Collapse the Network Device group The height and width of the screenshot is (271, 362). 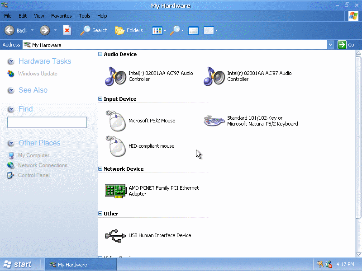(x=100, y=168)
